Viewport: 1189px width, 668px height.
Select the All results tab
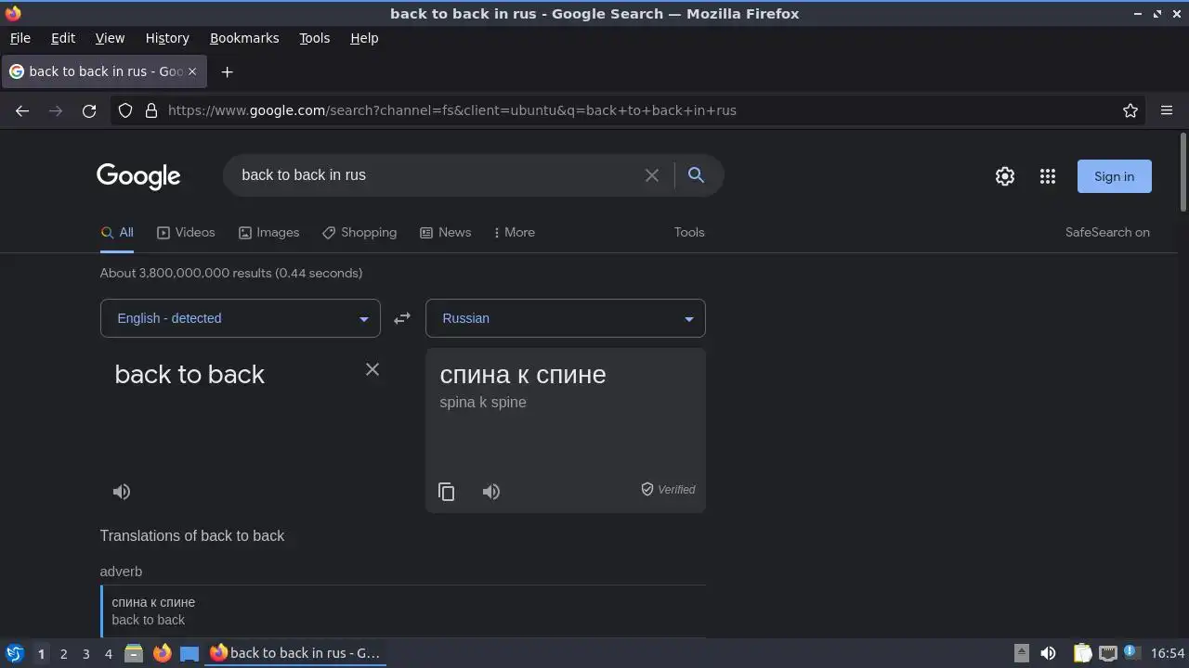(117, 233)
